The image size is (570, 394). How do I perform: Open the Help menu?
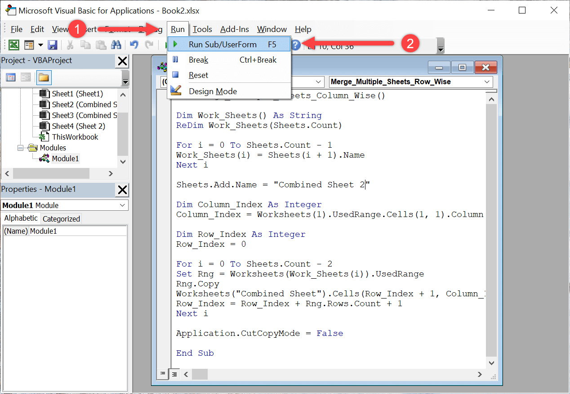303,29
